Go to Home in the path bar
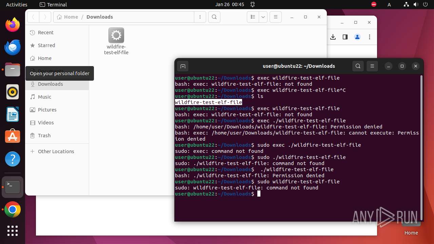This screenshot has height=244, width=434. point(67,17)
